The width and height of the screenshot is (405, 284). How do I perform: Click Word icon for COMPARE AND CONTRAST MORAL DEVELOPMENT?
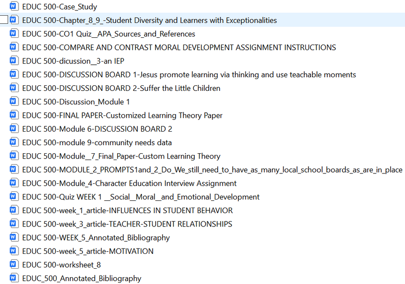(x=14, y=47)
